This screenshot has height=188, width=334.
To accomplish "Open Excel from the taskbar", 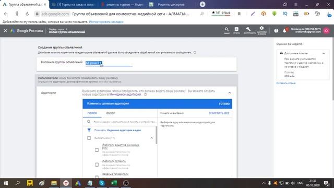I will coord(114,183).
